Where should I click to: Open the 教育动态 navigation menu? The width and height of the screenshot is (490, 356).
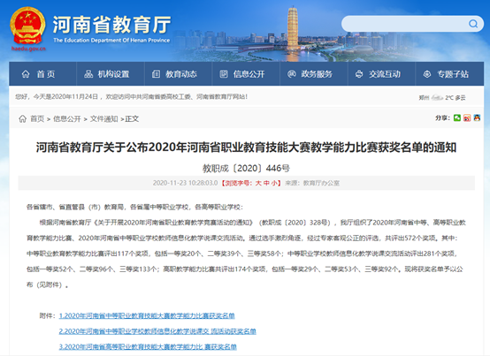(x=175, y=74)
